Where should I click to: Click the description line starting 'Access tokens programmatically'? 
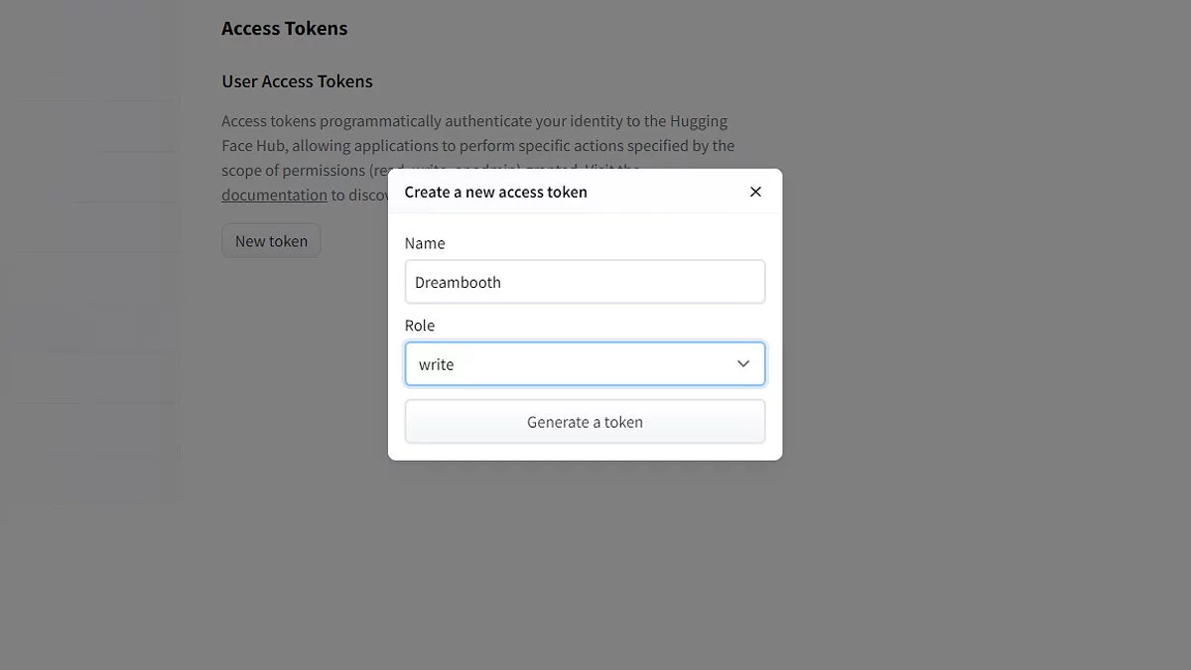(x=474, y=121)
